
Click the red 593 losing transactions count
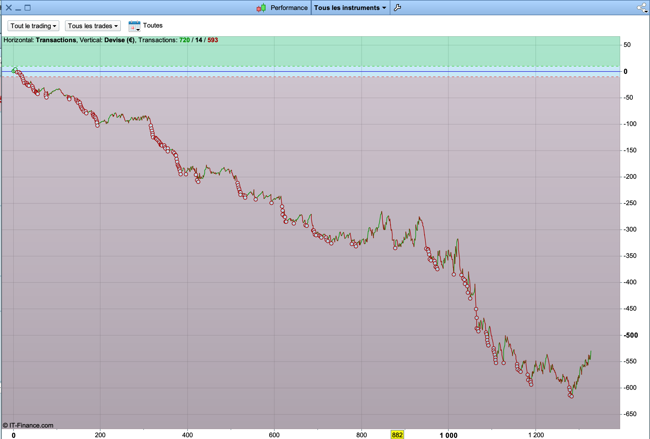(212, 40)
